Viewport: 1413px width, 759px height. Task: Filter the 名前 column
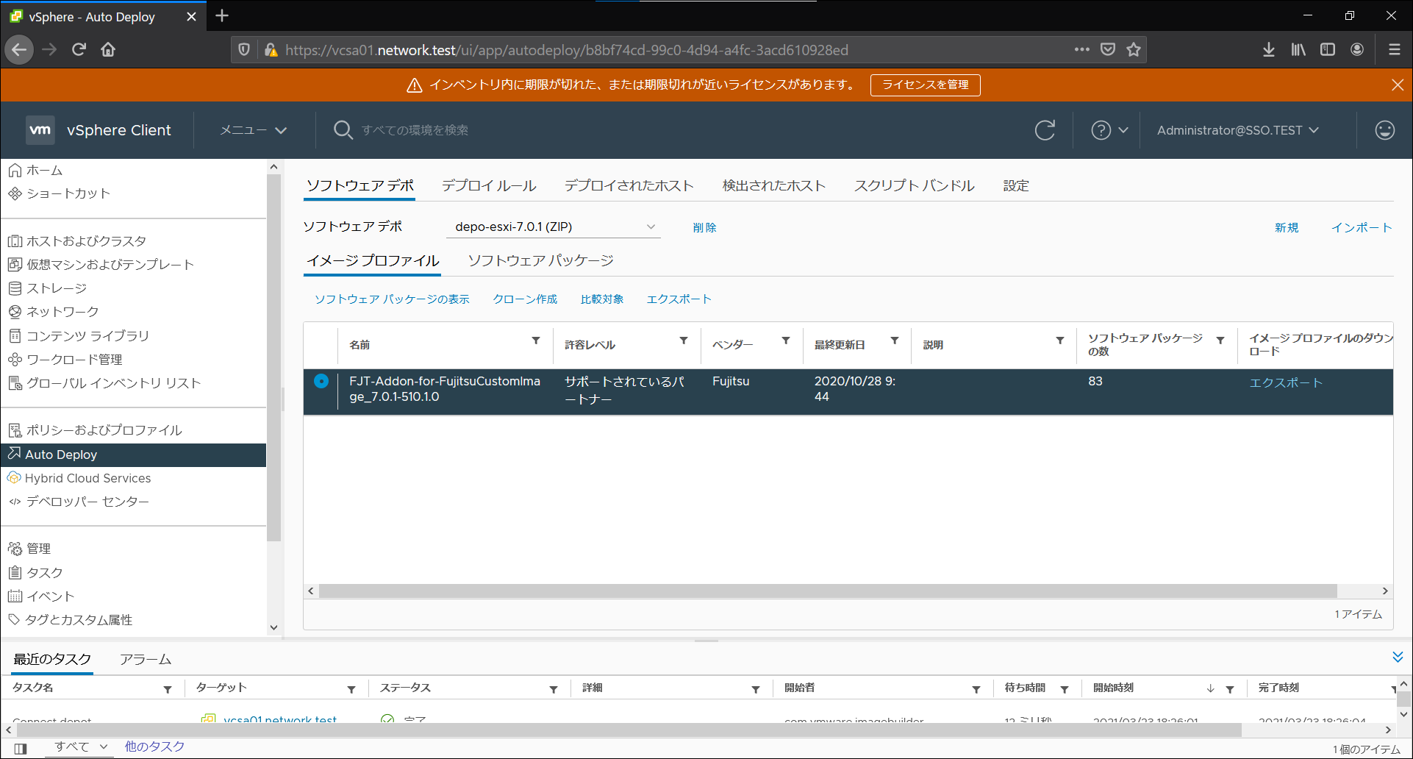click(x=536, y=341)
